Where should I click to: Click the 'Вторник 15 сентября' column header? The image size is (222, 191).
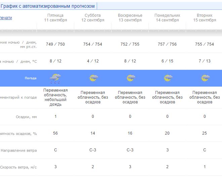coord(205,18)
